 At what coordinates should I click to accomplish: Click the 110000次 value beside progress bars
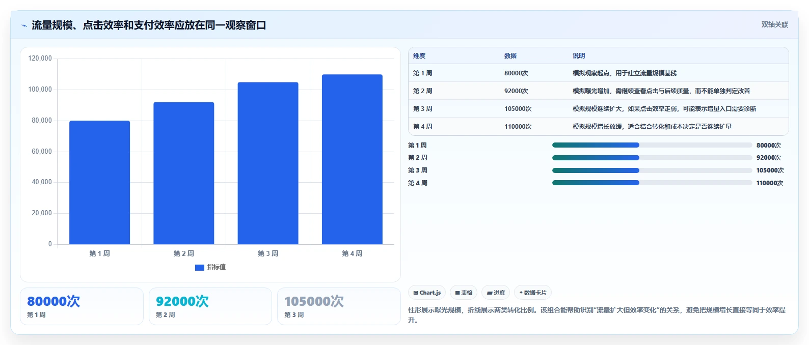point(770,183)
